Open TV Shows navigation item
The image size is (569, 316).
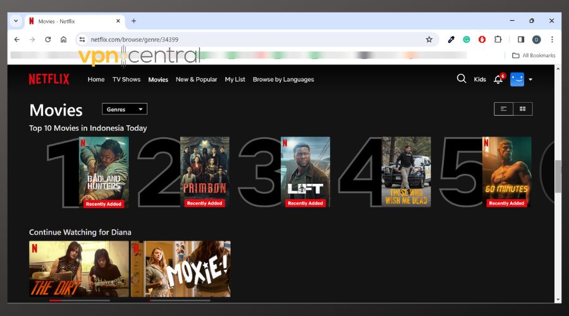[126, 80]
